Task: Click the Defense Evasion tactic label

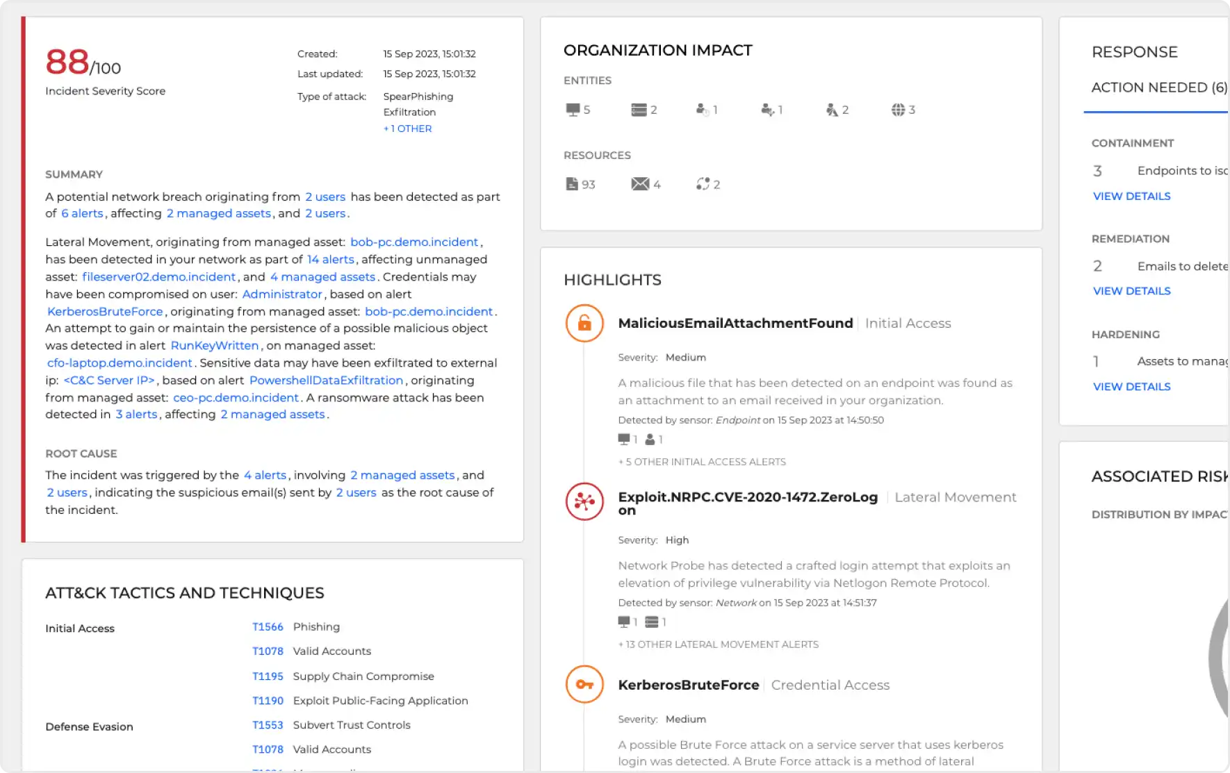Action: (89, 726)
